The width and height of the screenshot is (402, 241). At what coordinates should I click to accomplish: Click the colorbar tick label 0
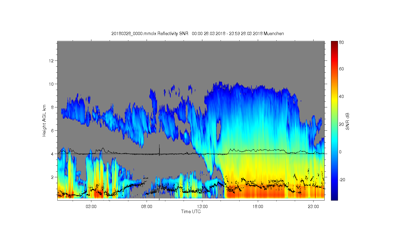coord(340,152)
